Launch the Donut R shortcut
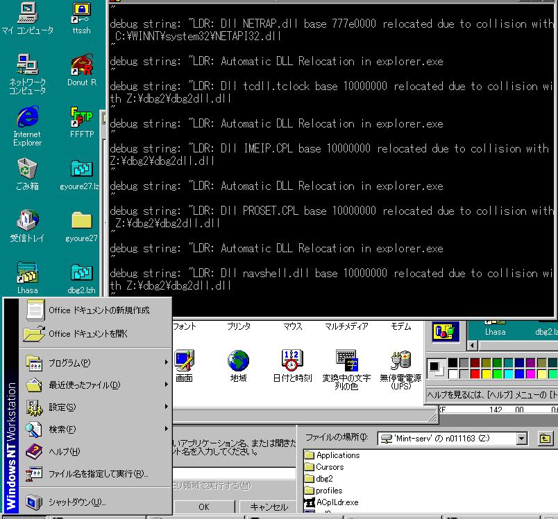The height and width of the screenshot is (519, 558). click(82, 70)
